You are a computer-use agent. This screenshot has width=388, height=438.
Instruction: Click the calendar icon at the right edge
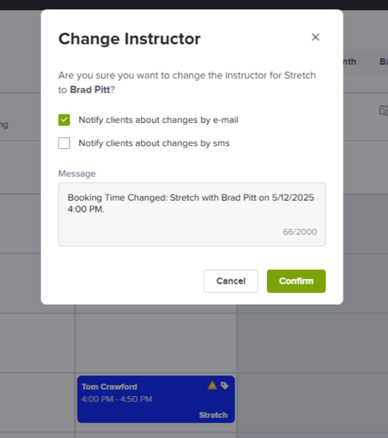coord(384,110)
